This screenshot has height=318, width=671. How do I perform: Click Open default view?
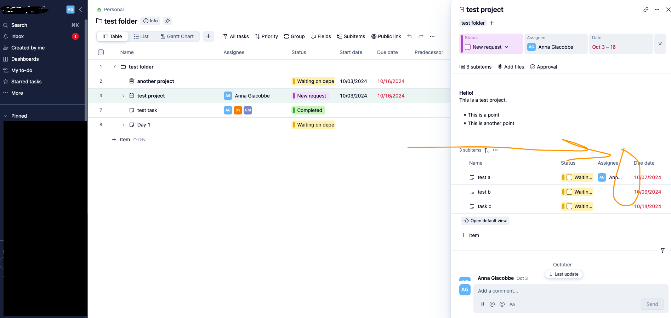pyautogui.click(x=485, y=221)
